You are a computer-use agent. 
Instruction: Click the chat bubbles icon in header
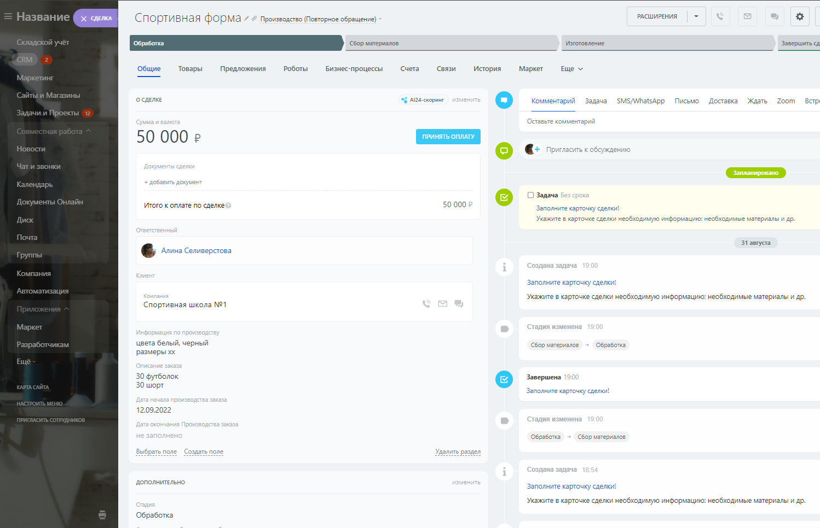tap(774, 16)
